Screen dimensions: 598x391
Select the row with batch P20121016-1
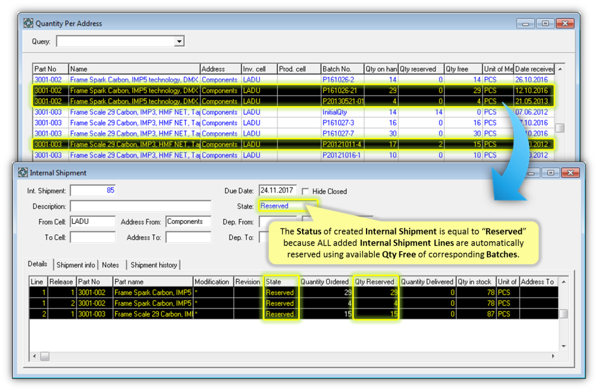293,155
